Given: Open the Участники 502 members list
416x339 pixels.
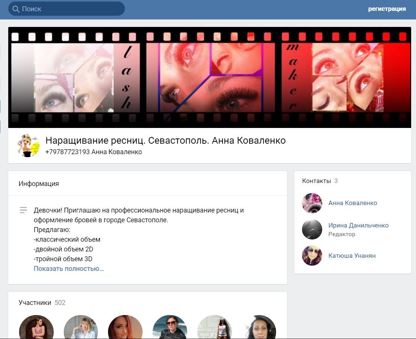Looking at the screenshot, I should (42, 303).
